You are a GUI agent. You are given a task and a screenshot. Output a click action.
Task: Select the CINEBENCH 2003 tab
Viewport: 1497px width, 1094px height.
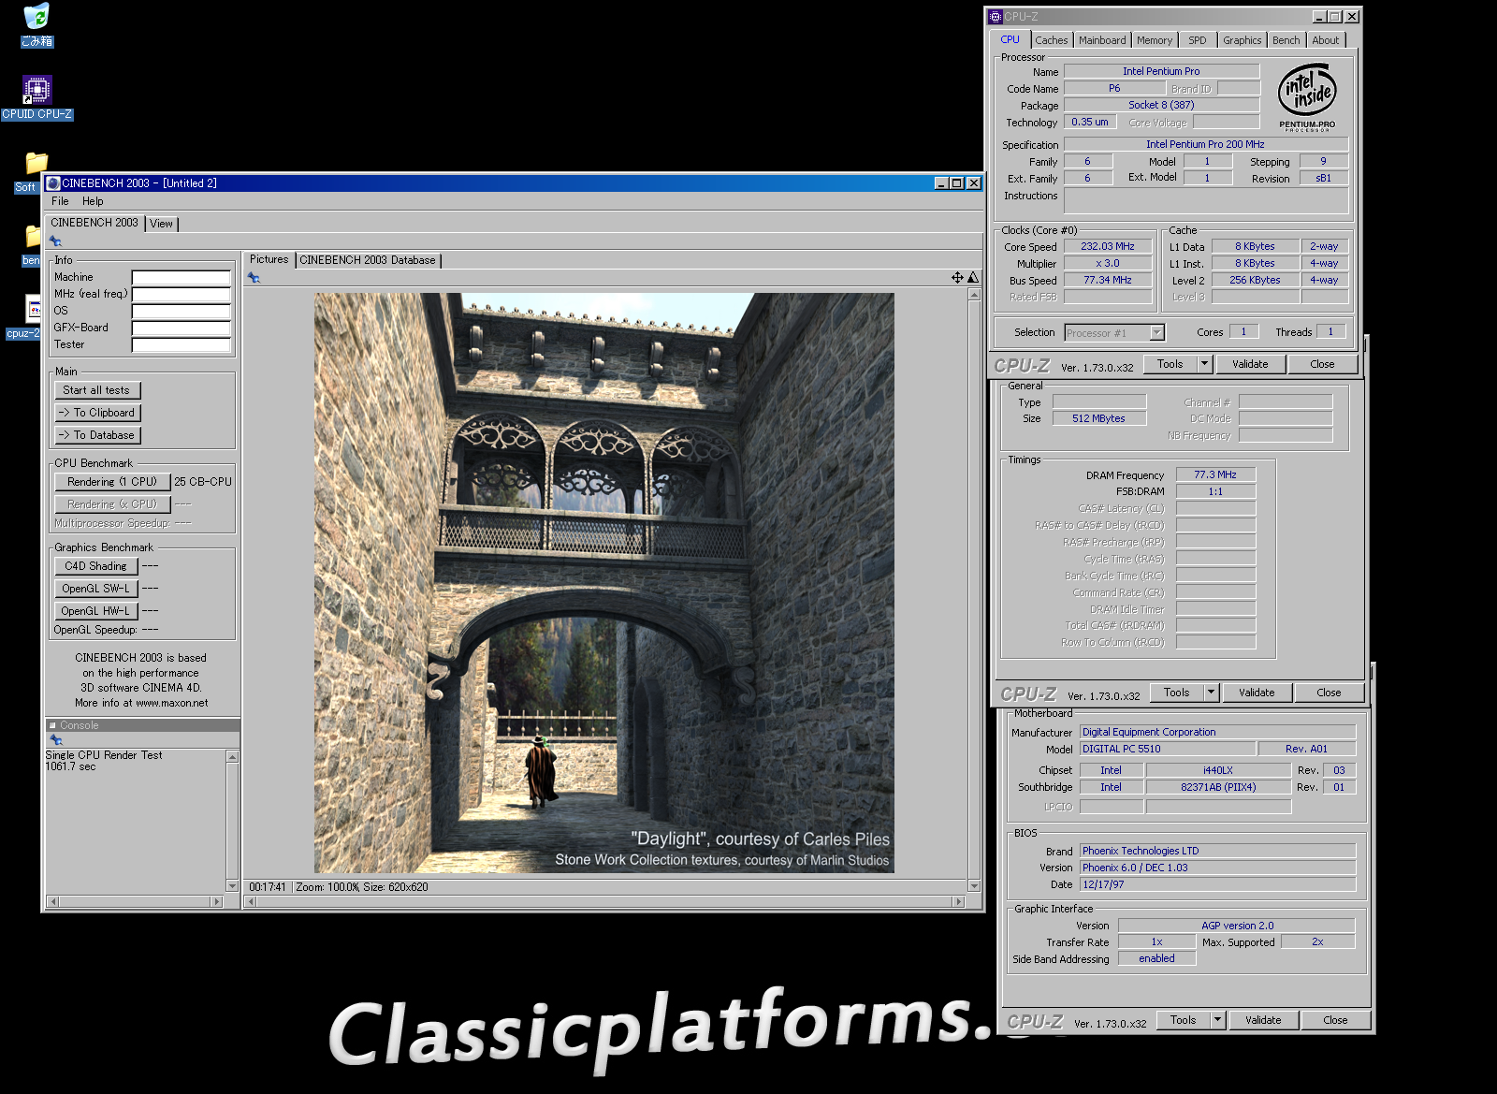[94, 223]
